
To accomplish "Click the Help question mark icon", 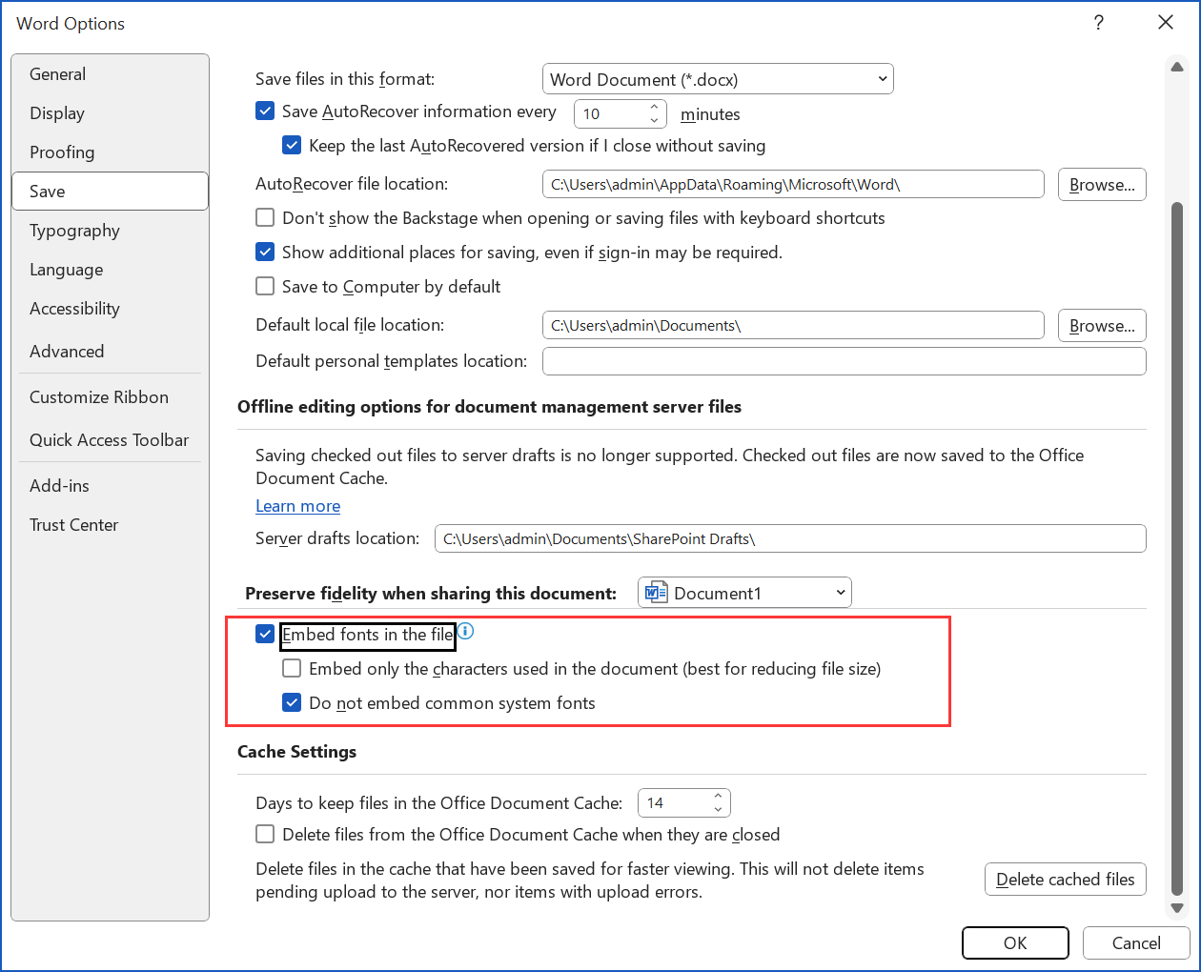I will [1098, 22].
